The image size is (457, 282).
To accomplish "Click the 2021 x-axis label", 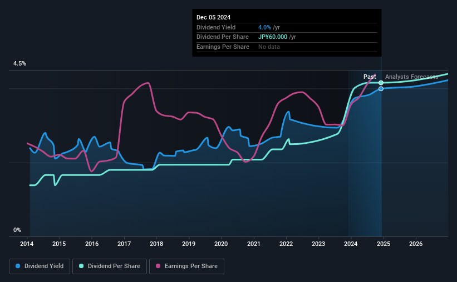I will (254, 244).
